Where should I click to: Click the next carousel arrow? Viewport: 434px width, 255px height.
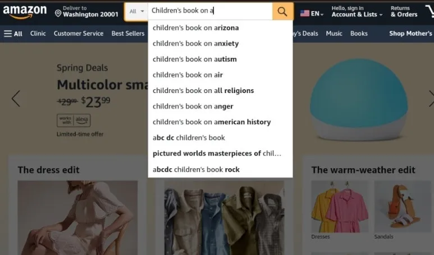click(x=431, y=98)
